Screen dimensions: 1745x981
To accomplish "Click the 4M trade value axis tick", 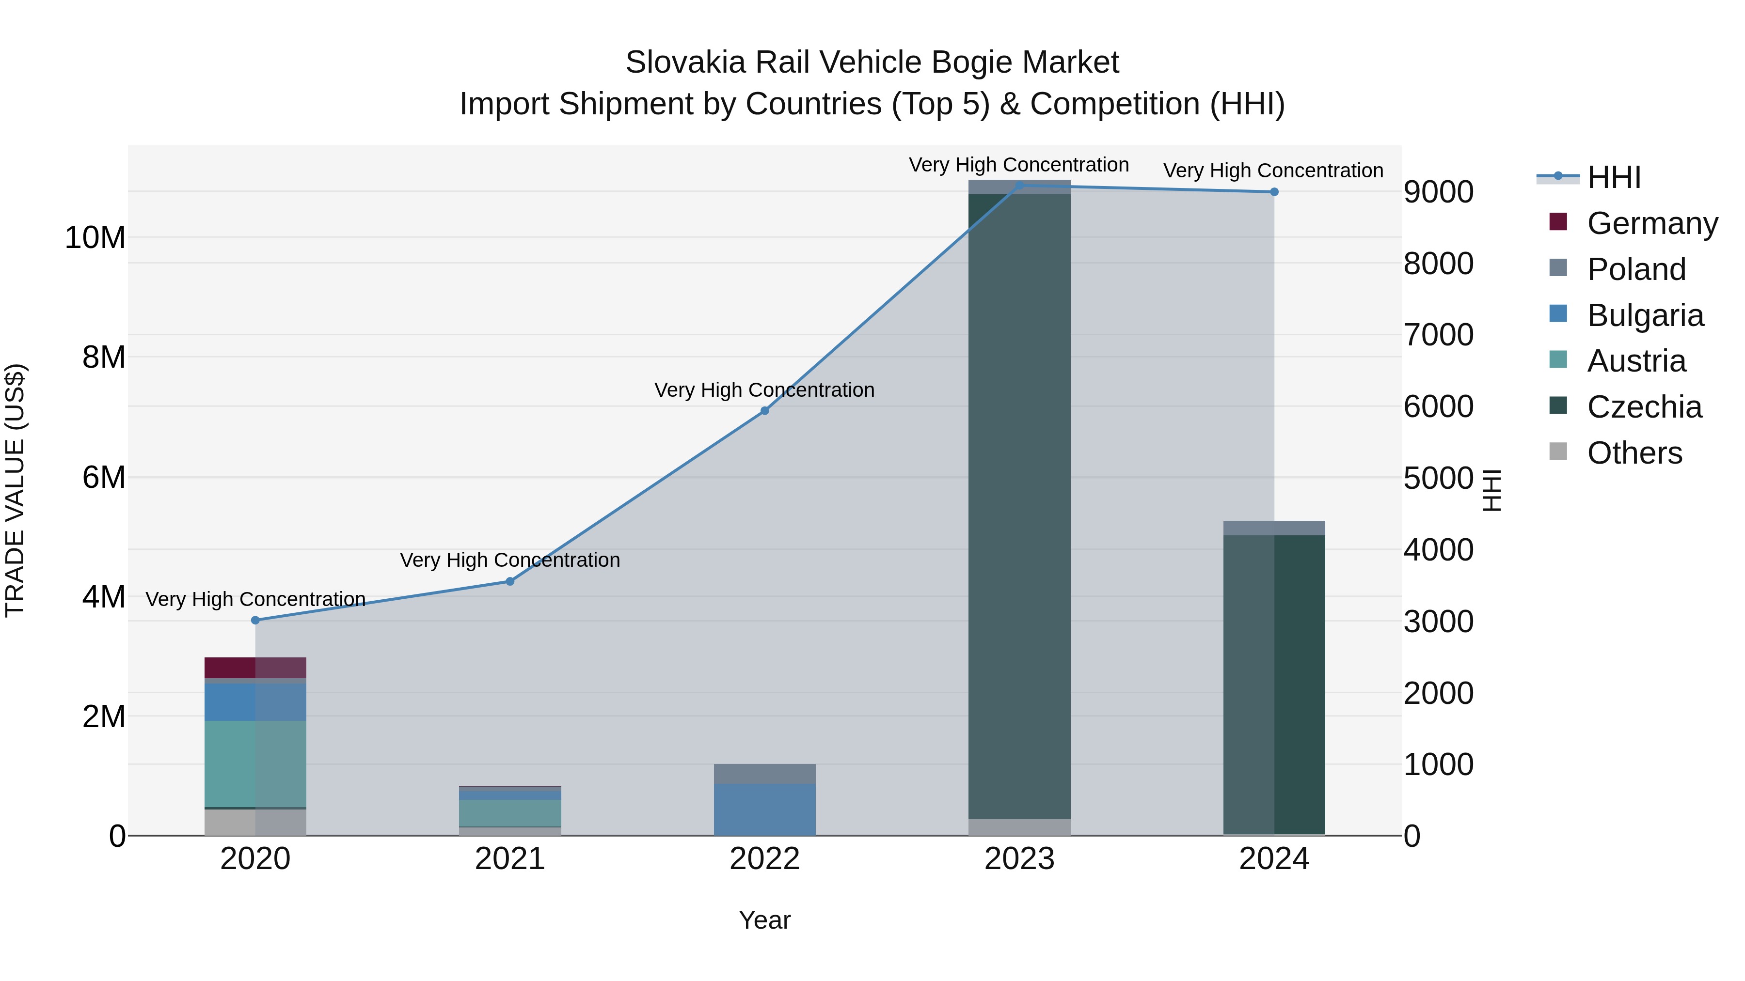I will click(104, 597).
